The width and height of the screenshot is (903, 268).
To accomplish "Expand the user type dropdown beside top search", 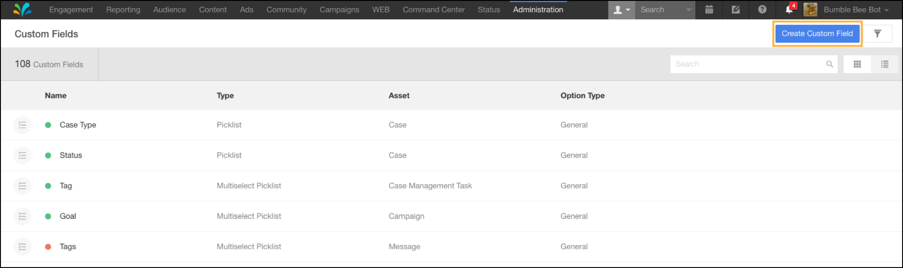I will point(621,10).
